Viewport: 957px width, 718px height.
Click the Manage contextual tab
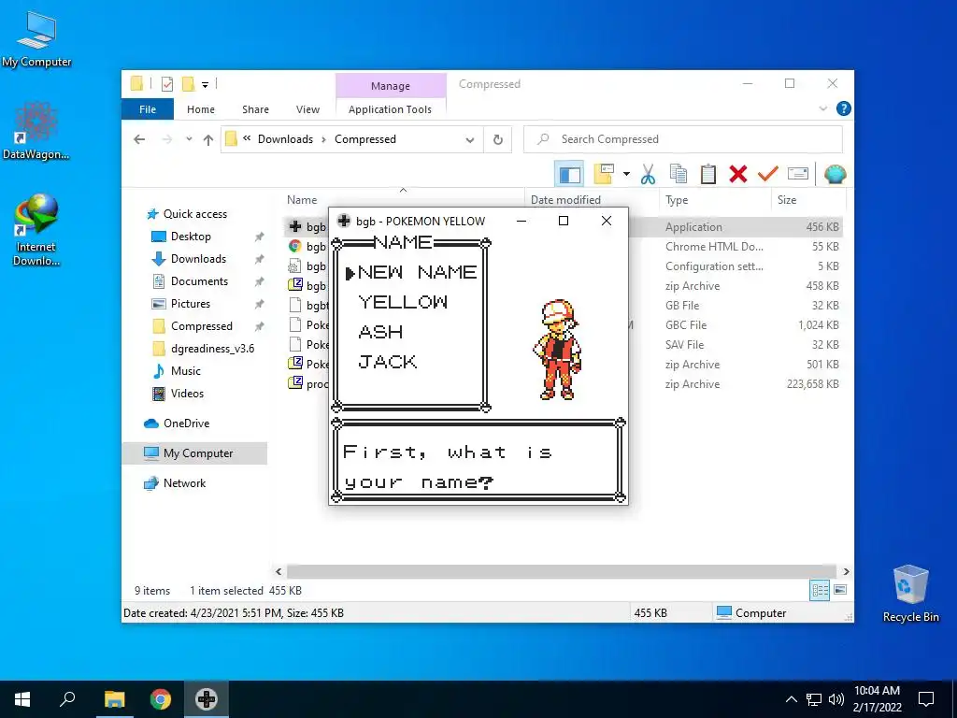391,86
